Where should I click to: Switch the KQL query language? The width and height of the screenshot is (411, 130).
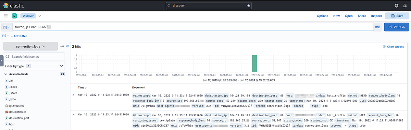pos(378,27)
